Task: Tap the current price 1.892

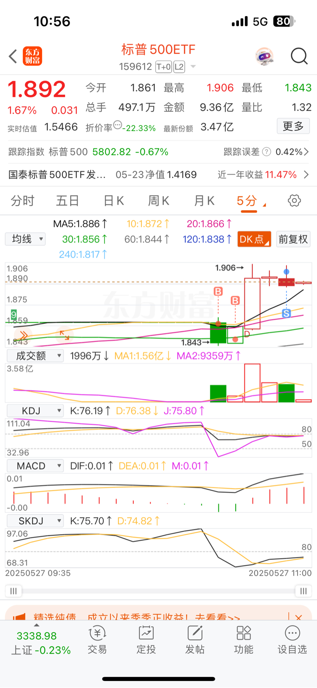Action: [x=37, y=89]
